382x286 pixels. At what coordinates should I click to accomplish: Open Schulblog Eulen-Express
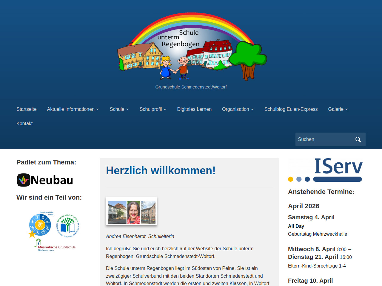291,109
